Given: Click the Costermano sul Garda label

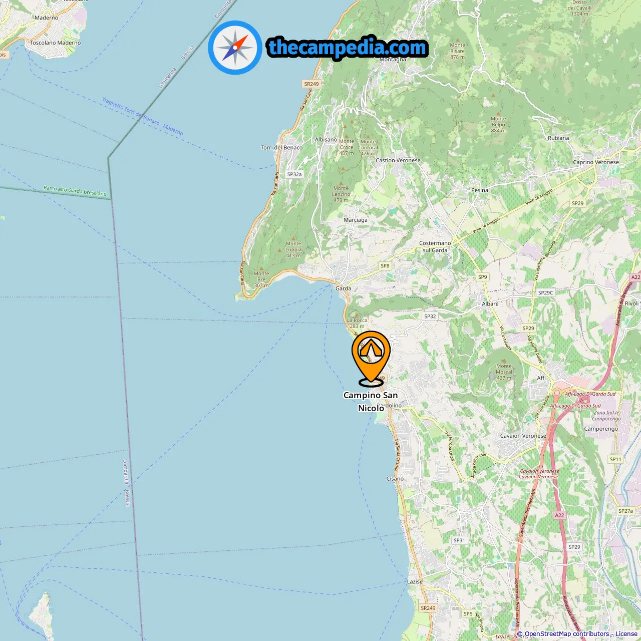Looking at the screenshot, I should click(435, 246).
